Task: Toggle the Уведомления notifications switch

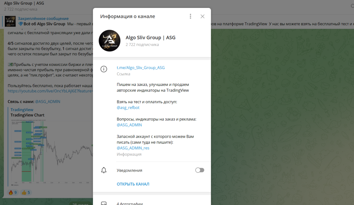Action: coord(199,170)
